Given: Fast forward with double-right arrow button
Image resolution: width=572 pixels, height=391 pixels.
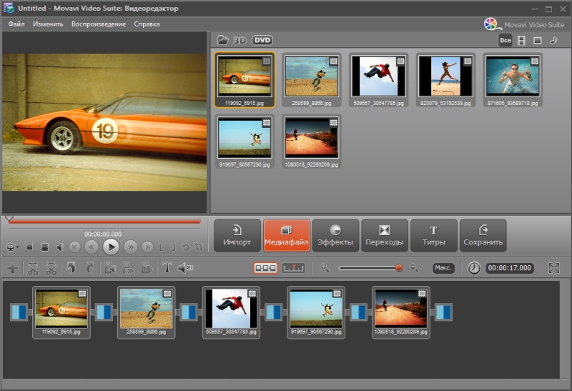Looking at the screenshot, I should 130,247.
